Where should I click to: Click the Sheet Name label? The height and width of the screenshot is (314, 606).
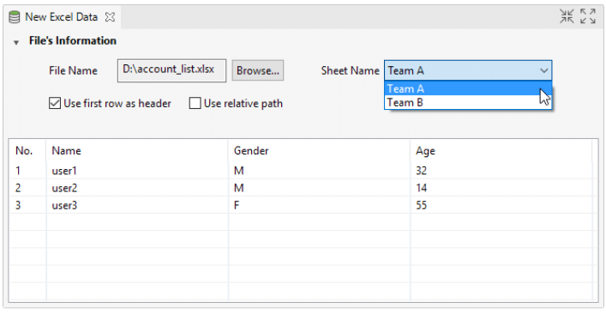pyautogui.click(x=351, y=70)
